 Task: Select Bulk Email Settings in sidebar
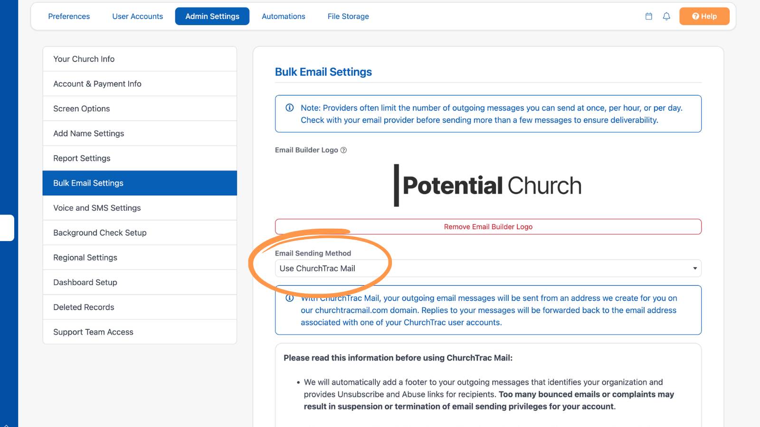click(140, 183)
